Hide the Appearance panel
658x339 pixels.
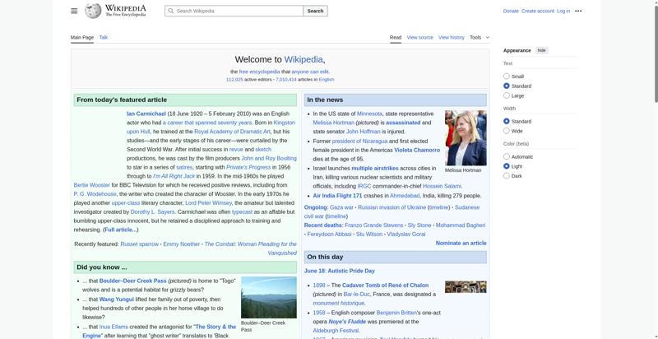click(x=542, y=50)
